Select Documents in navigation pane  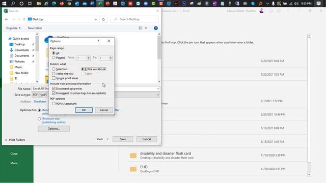tap(21, 55)
